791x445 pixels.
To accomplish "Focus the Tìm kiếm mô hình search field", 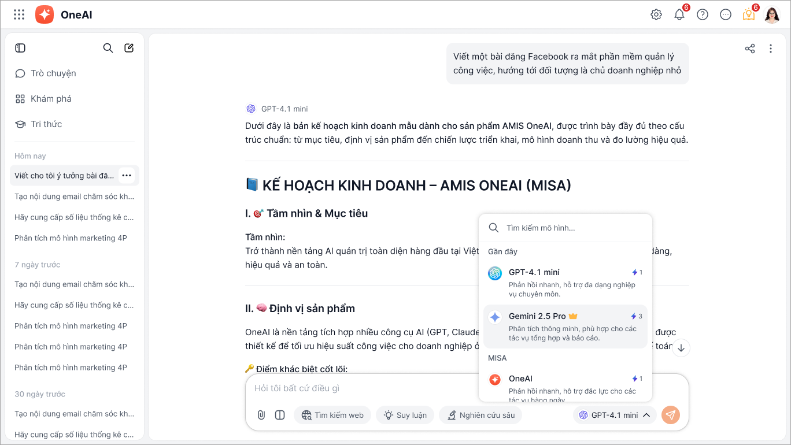I will coord(565,228).
